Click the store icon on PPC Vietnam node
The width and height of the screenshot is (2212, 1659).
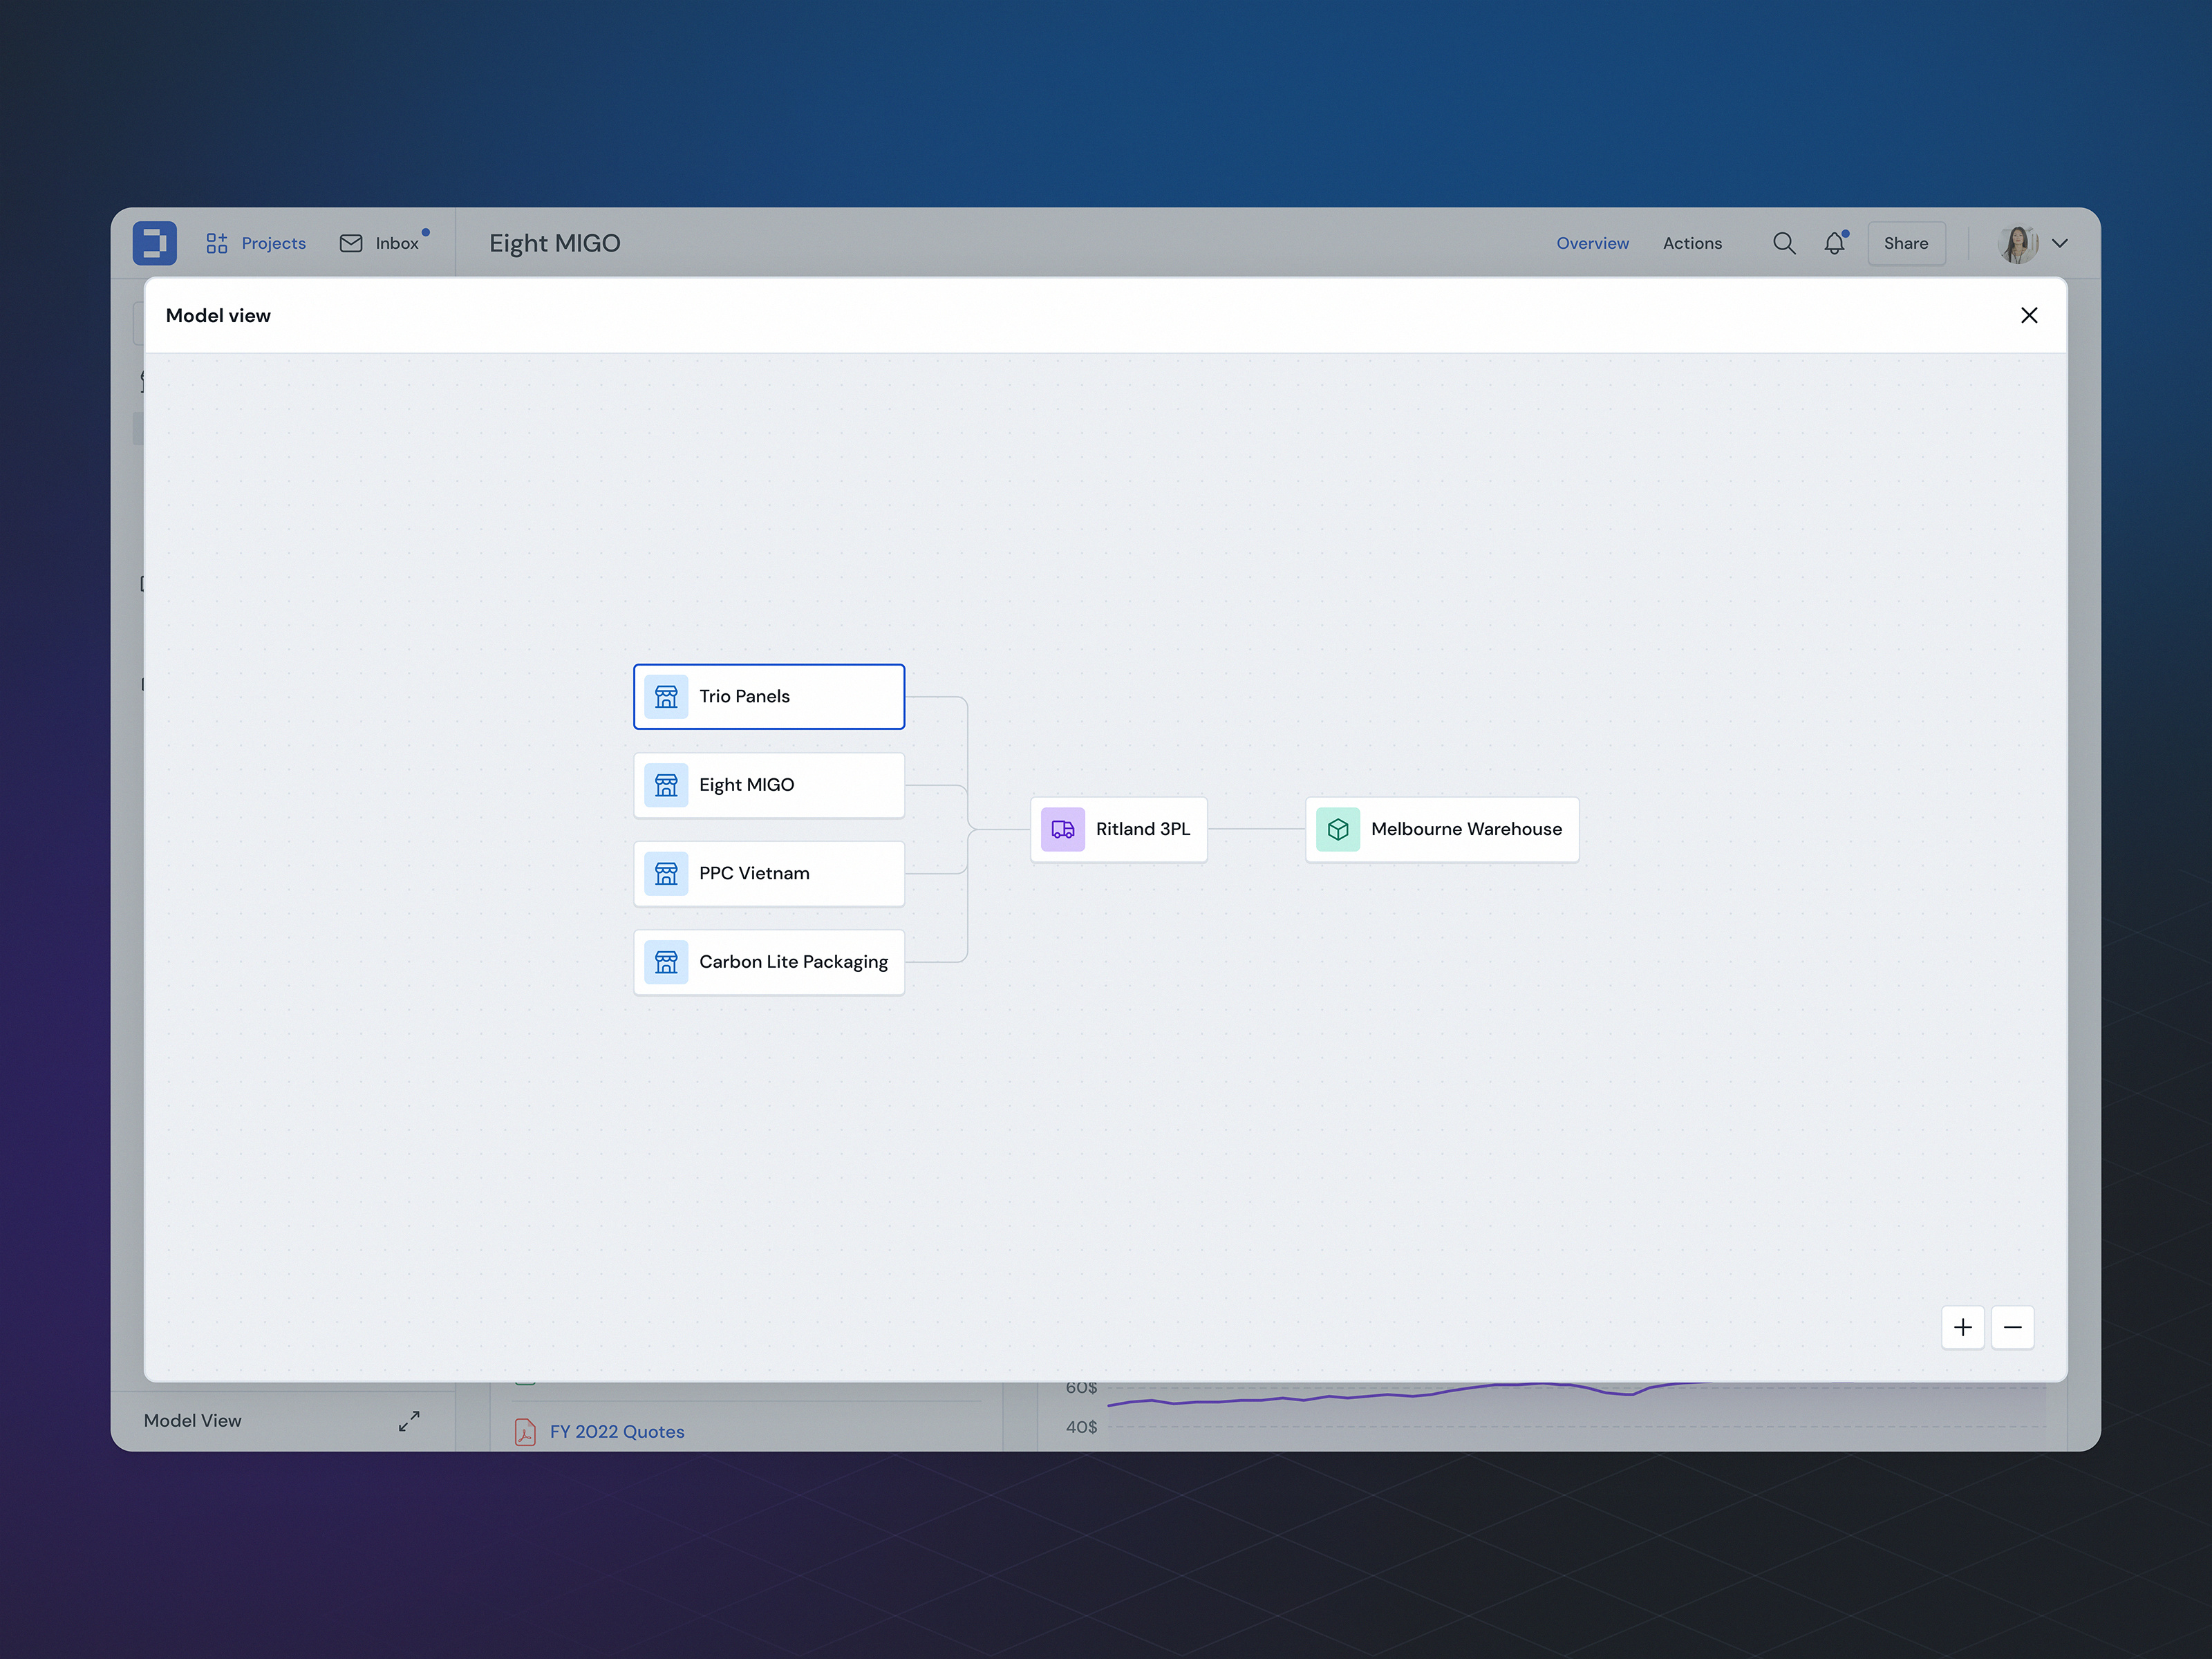click(667, 873)
